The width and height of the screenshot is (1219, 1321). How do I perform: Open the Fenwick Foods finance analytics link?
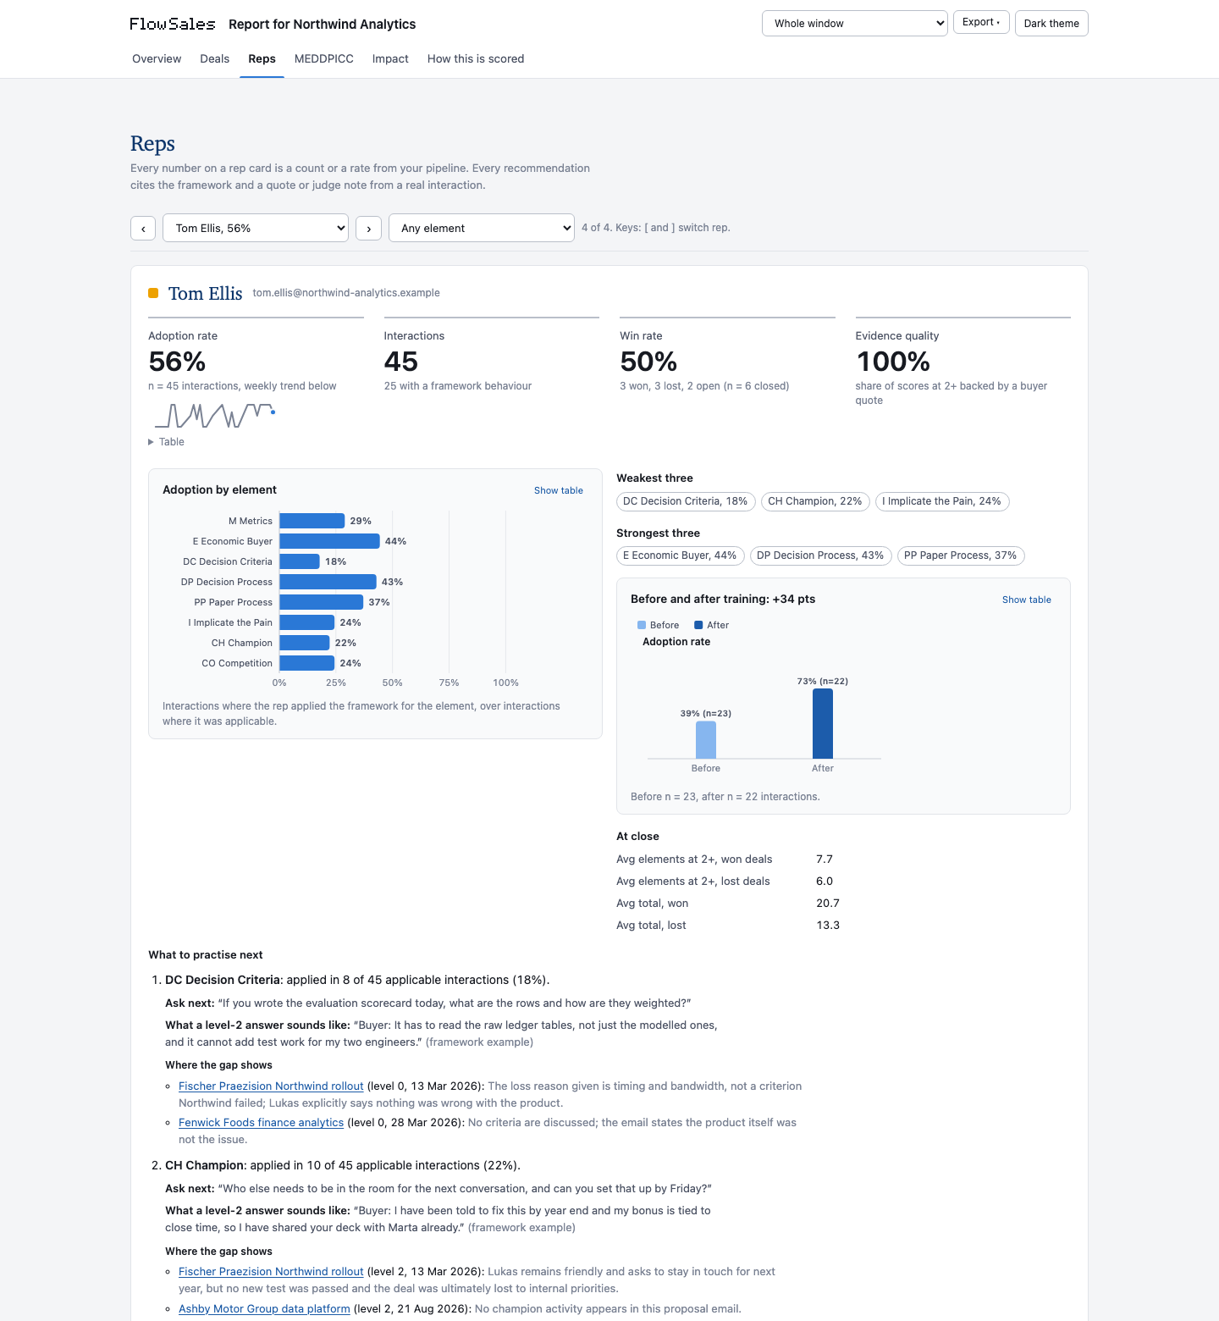click(261, 1123)
